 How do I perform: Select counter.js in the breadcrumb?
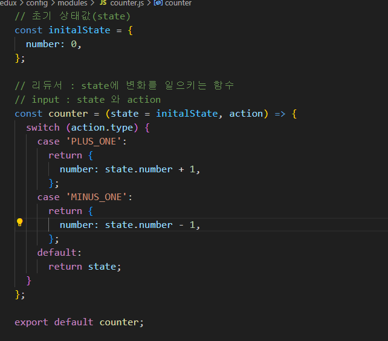[127, 3]
